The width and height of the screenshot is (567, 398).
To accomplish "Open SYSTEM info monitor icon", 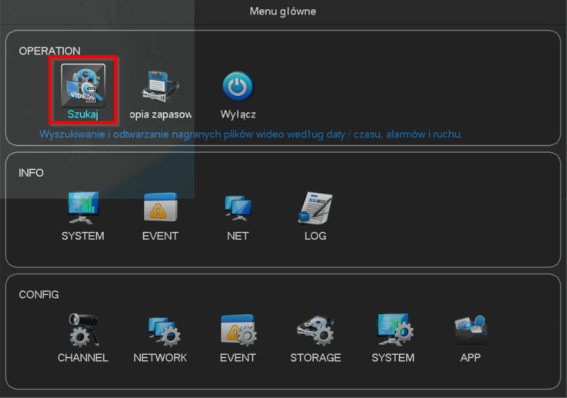I will (x=83, y=209).
